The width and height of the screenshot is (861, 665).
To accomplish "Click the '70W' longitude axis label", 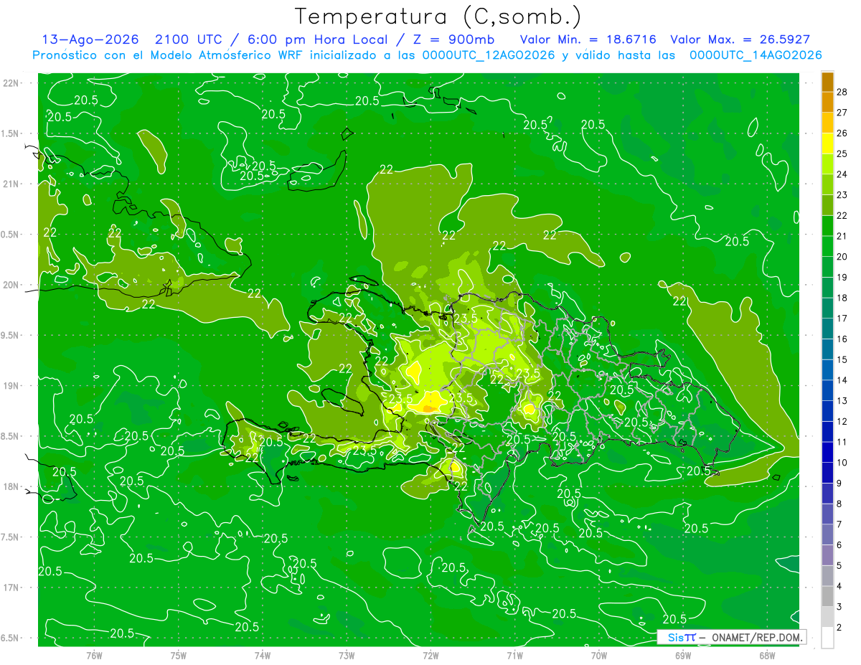I will tap(599, 655).
